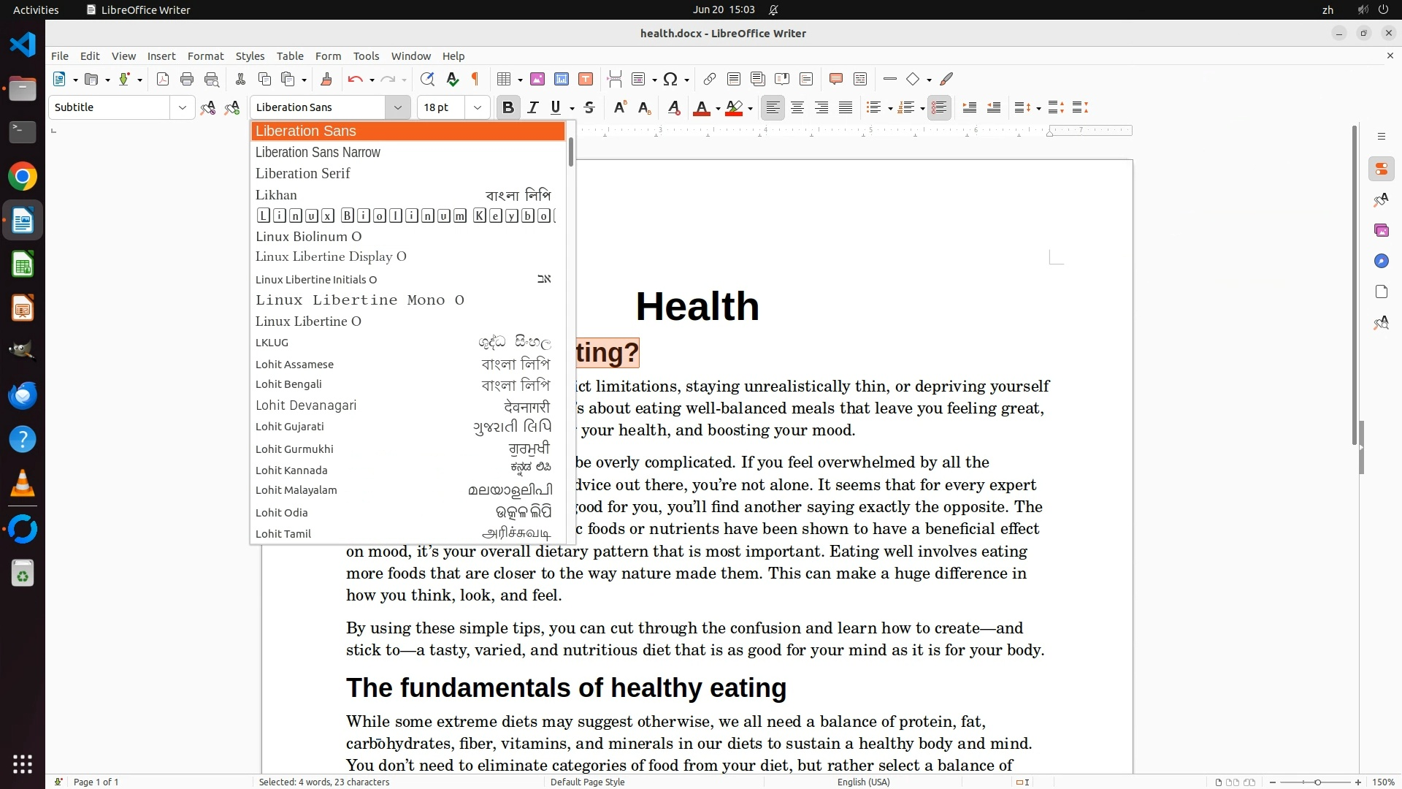The width and height of the screenshot is (1402, 789).
Task: Toggle Formatting Marks pilcrow icon
Action: (x=475, y=79)
